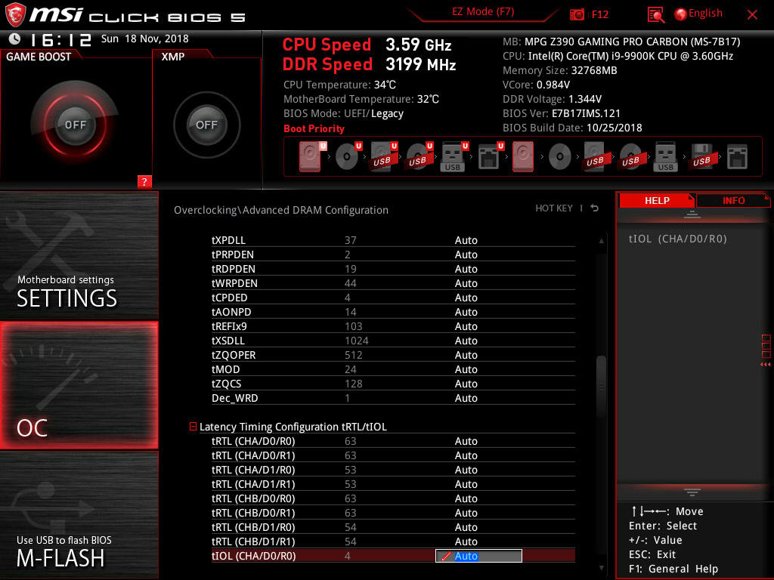This screenshot has height=580, width=774.
Task: Switch to EZ Mode (F7)
Action: [x=483, y=12]
